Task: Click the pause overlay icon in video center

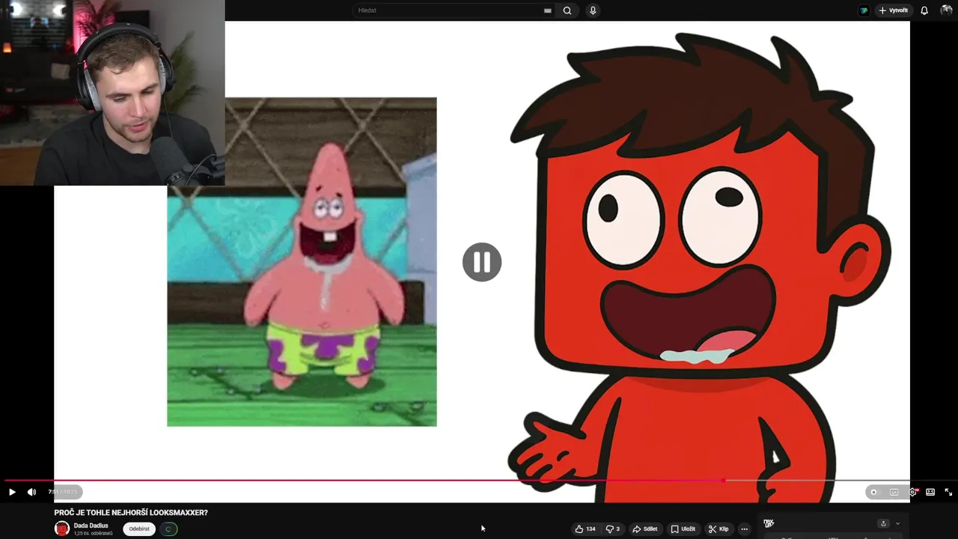Action: point(482,262)
